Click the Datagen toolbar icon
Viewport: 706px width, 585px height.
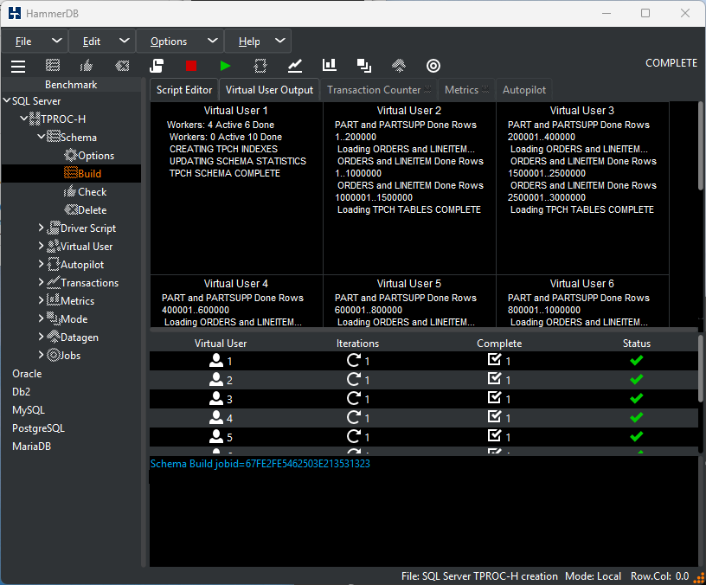(399, 66)
